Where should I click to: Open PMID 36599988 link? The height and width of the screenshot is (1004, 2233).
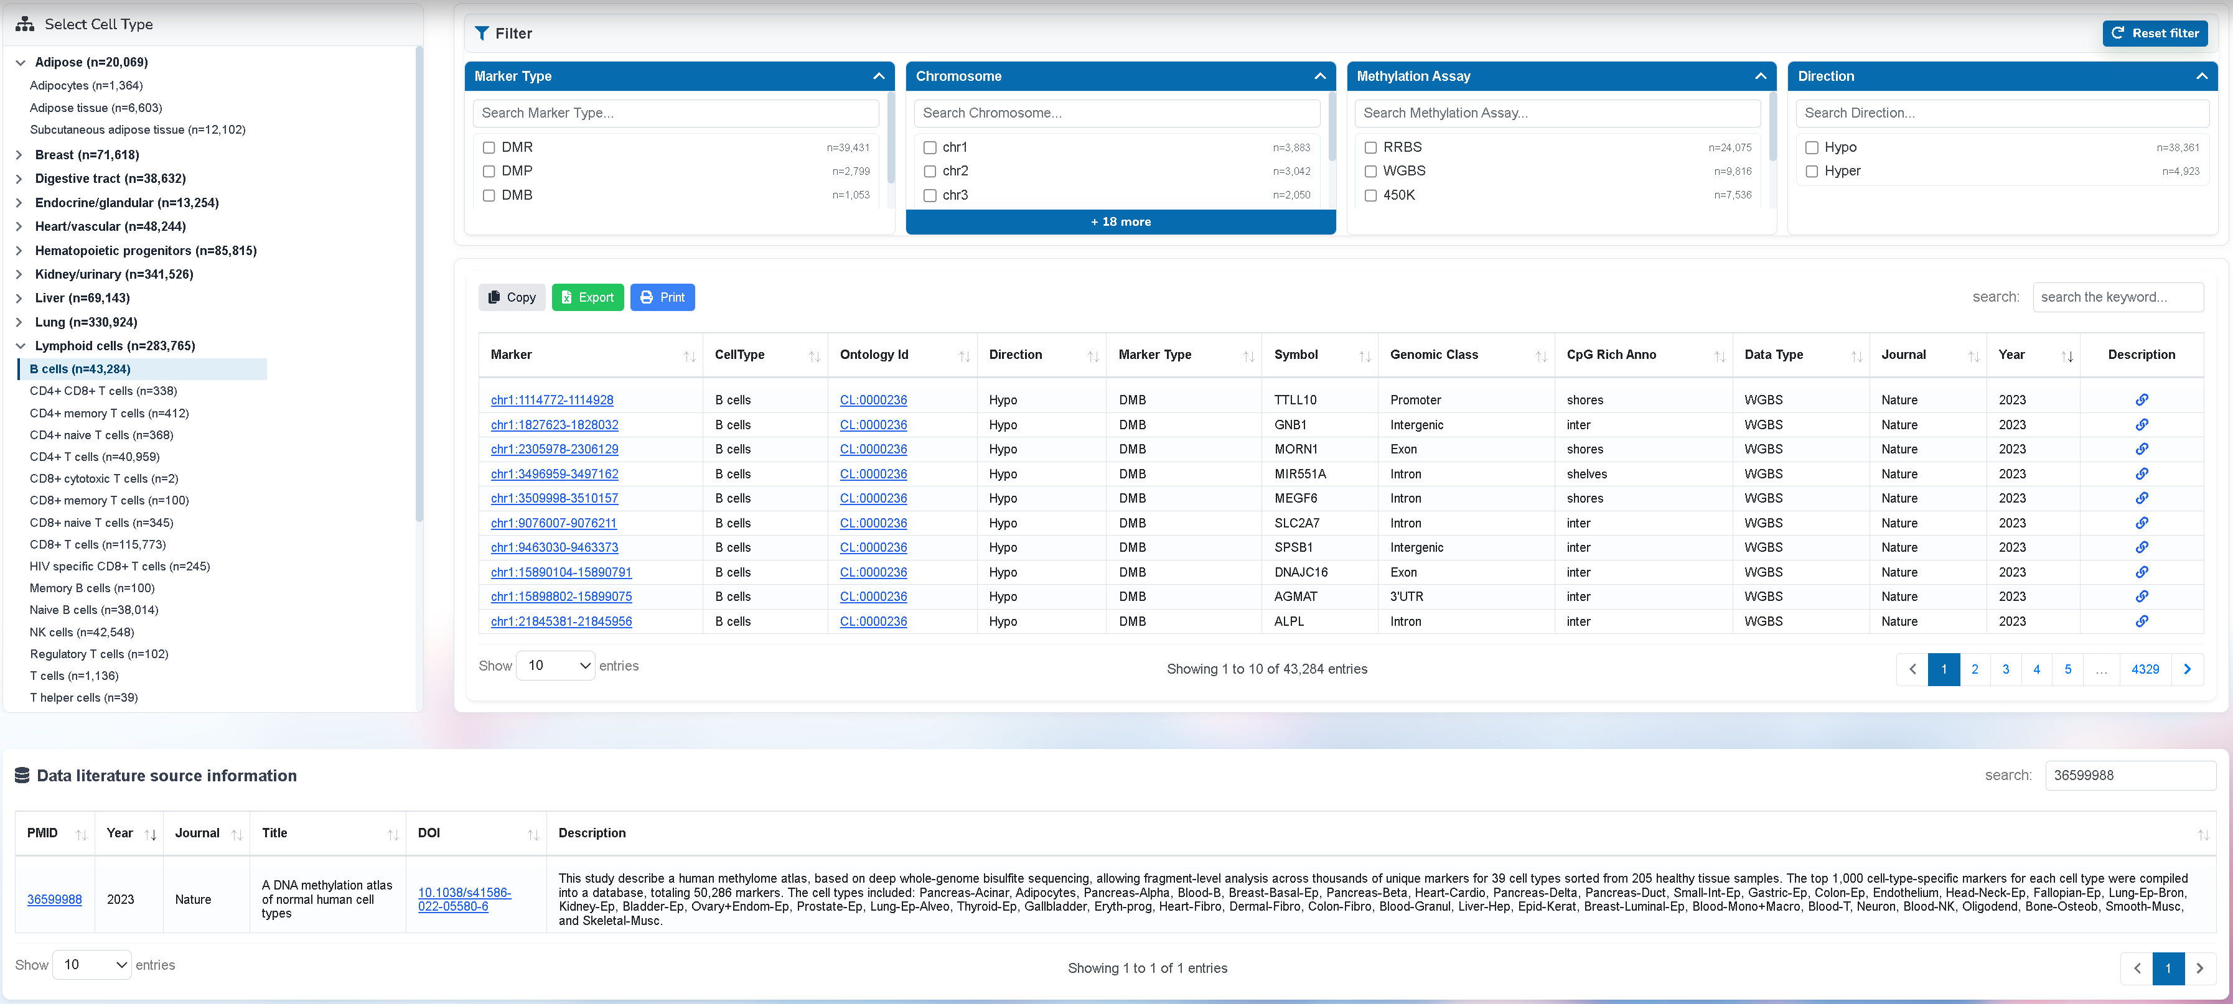tap(54, 900)
